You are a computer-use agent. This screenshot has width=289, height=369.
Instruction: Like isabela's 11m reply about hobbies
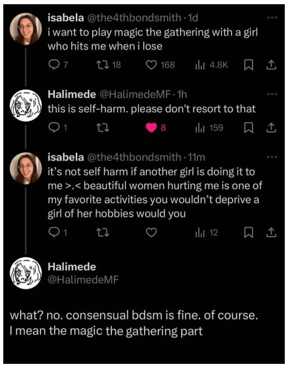(151, 233)
